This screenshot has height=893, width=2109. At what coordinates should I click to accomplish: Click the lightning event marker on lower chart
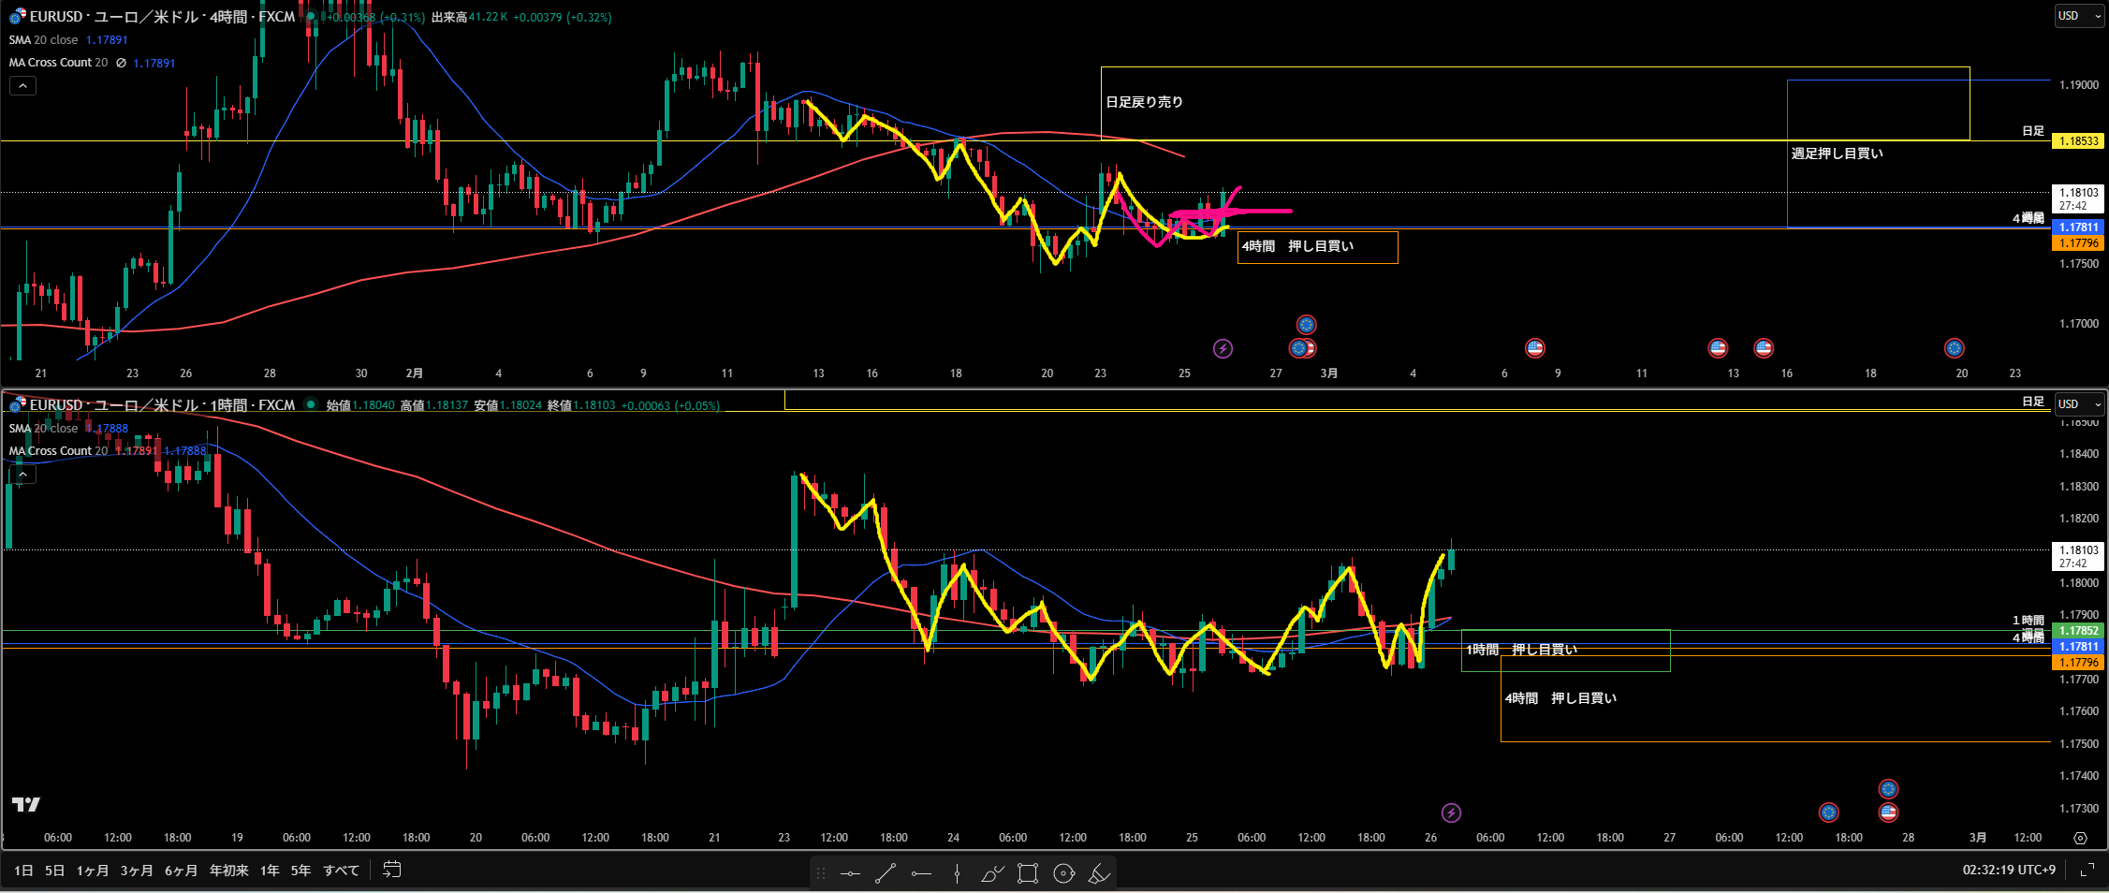[x=1451, y=812]
